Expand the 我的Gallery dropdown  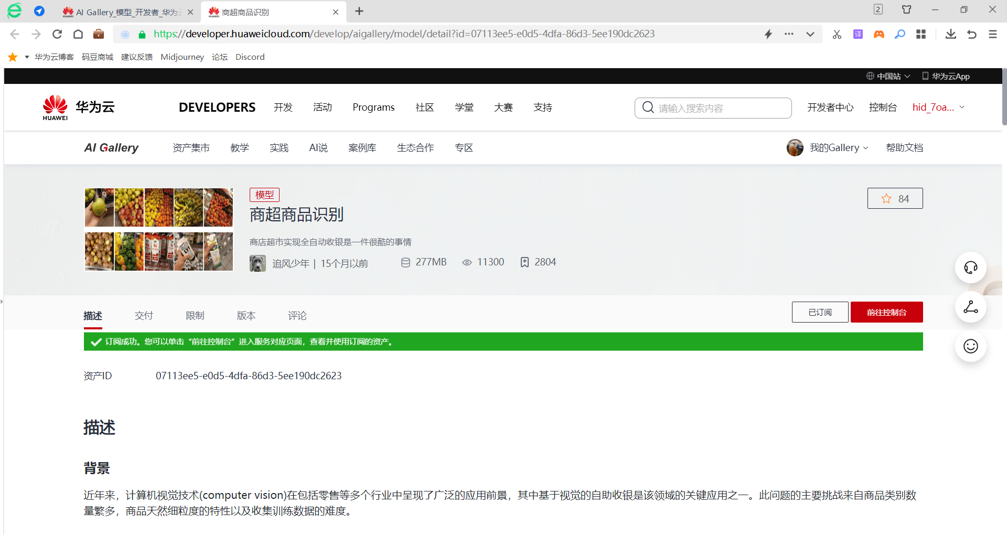tap(839, 148)
